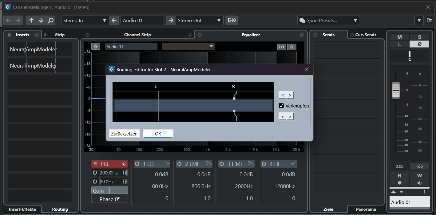
Task: Click the PRE Gain slider
Action: [109, 190]
